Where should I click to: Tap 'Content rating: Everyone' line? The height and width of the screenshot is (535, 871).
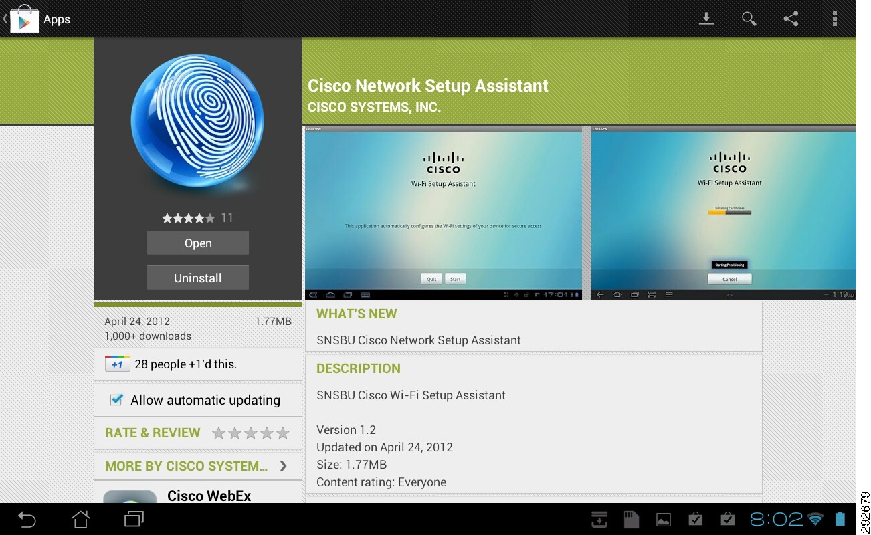pos(381,482)
